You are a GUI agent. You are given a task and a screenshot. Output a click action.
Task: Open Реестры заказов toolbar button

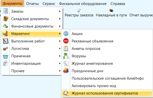[79, 13]
